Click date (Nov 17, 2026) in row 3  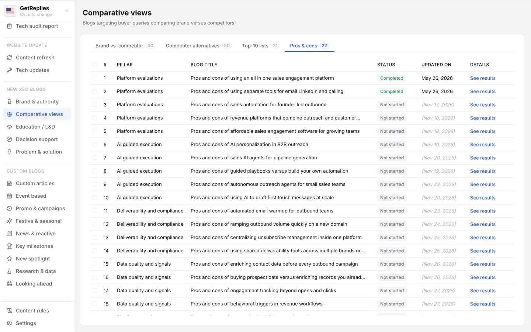coord(438,105)
